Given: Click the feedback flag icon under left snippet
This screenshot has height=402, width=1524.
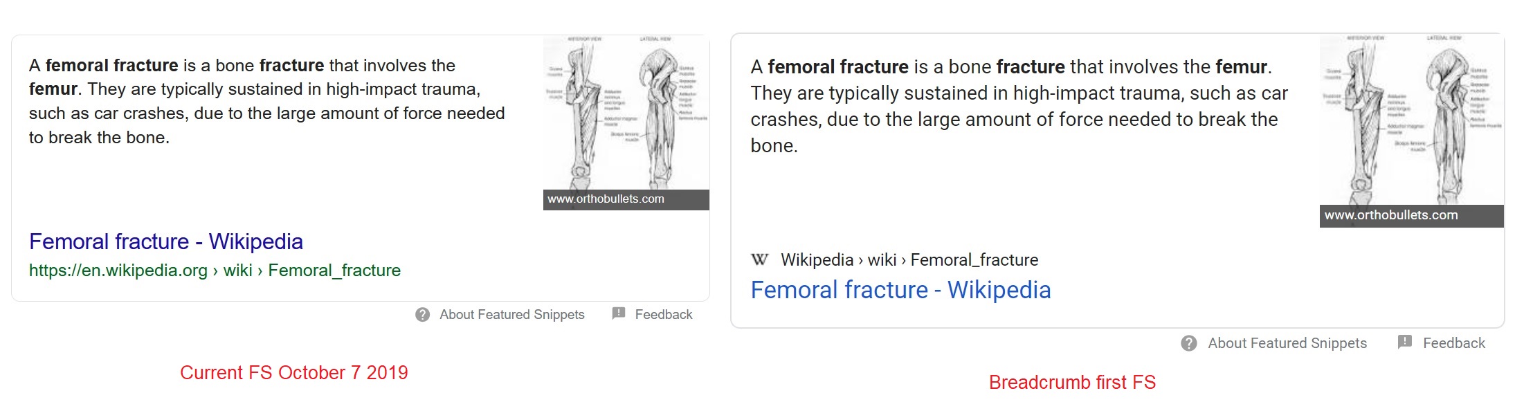Looking at the screenshot, I should tap(619, 313).
